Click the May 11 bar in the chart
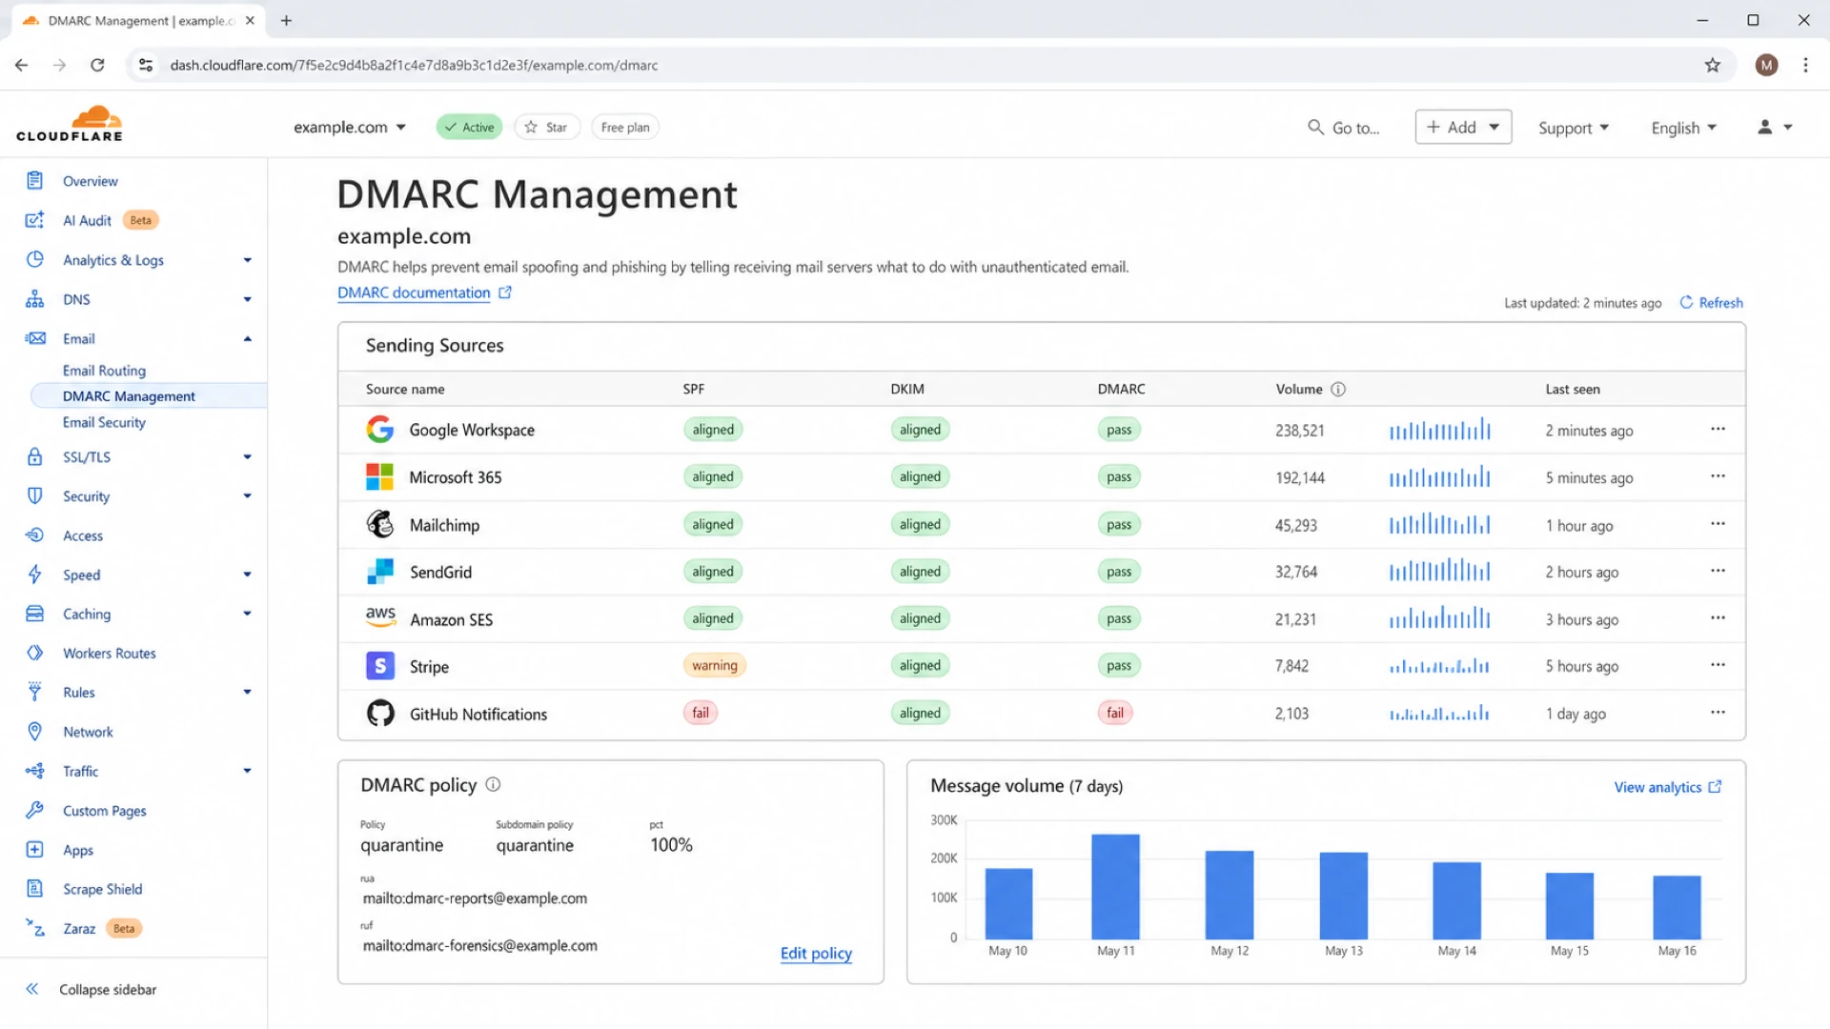The height and width of the screenshot is (1029, 1830). 1115,886
